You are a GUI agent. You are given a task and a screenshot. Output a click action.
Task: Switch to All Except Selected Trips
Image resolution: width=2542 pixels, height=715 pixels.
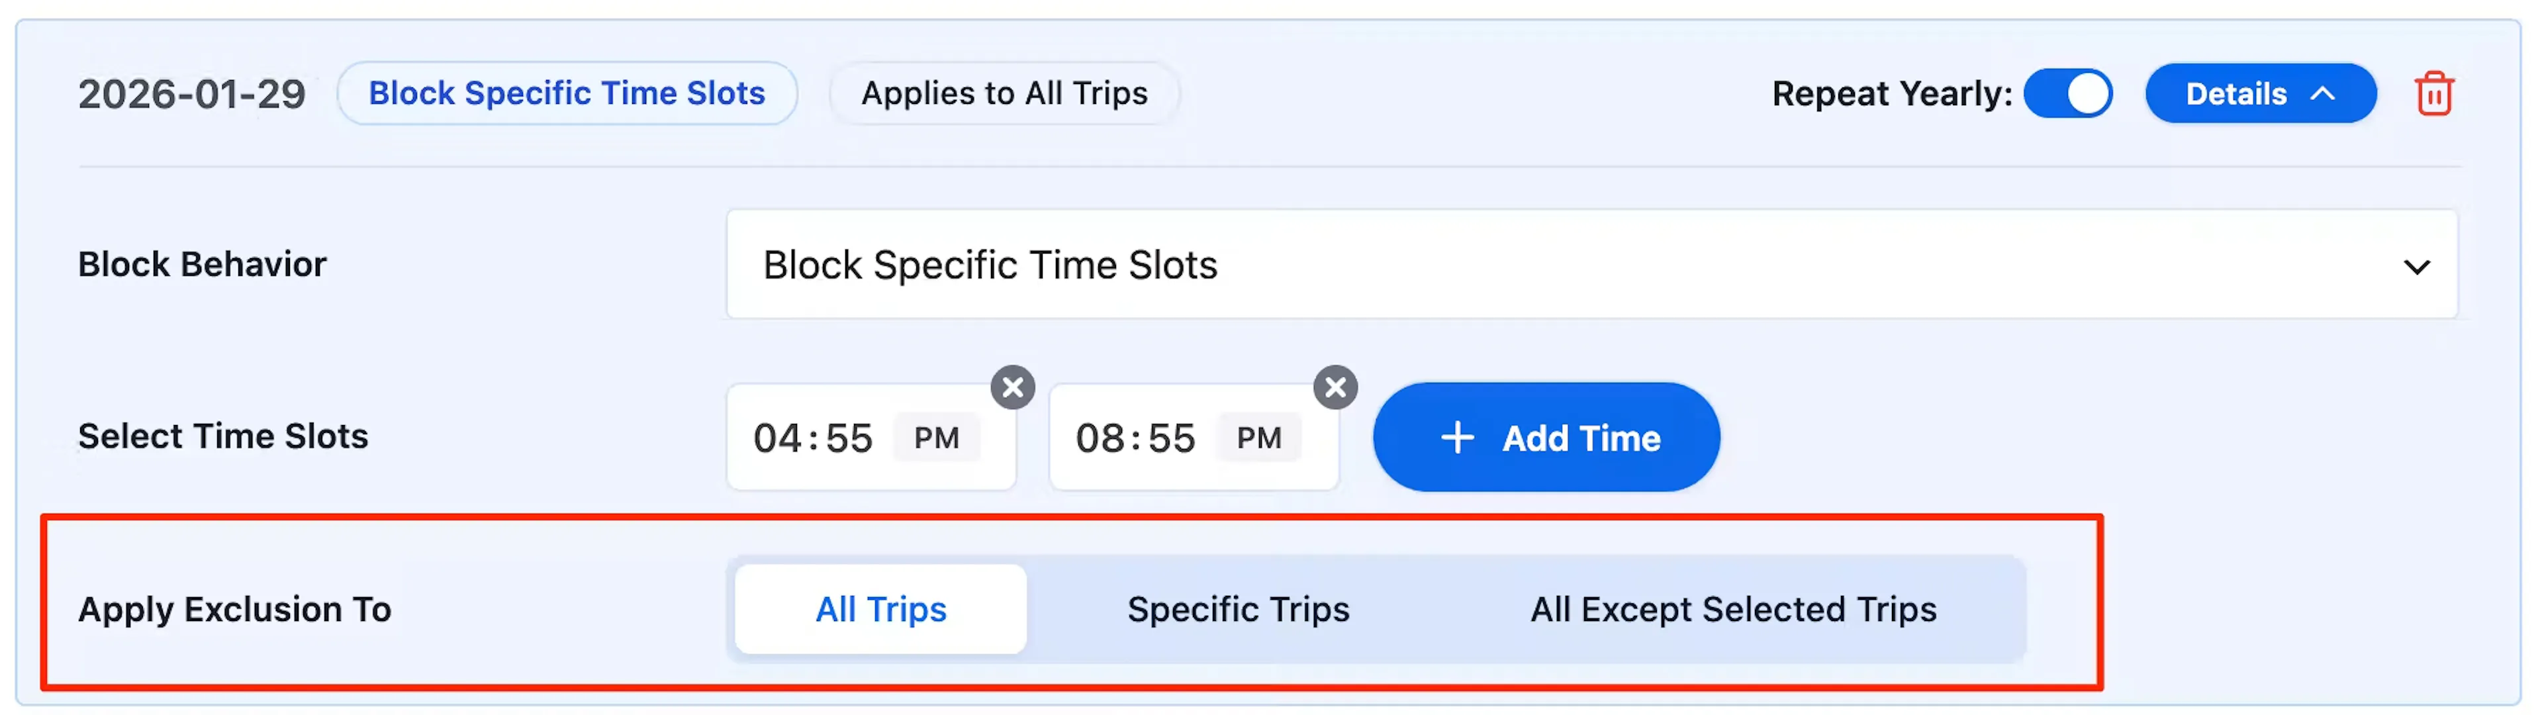(1733, 609)
